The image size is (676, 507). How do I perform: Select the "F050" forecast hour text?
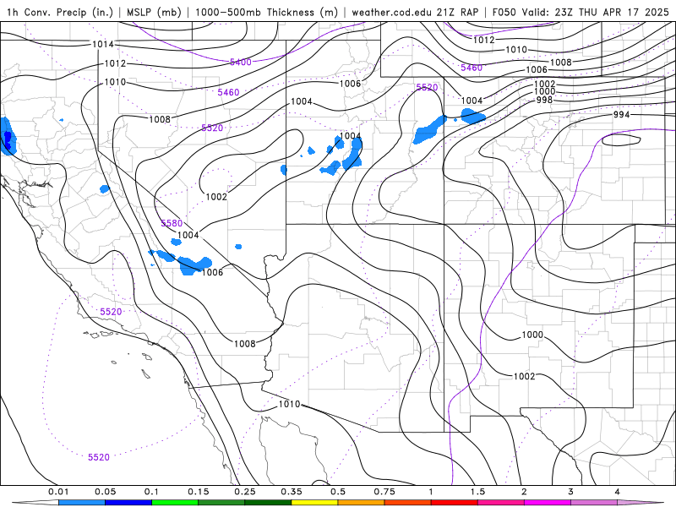pos(504,12)
